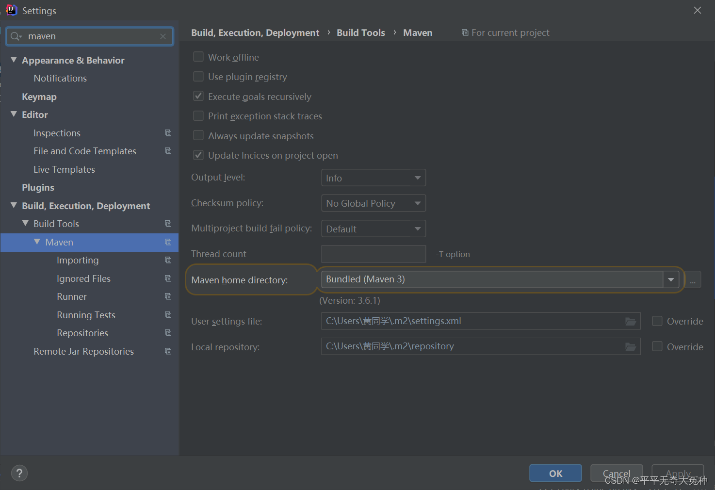Click the IntelliJ logo in title bar

pos(11,10)
